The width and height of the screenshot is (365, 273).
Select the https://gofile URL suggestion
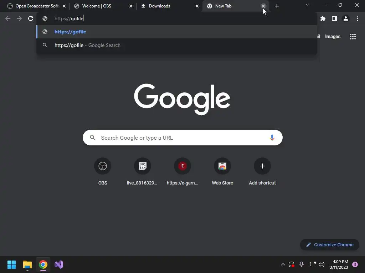tap(177, 32)
